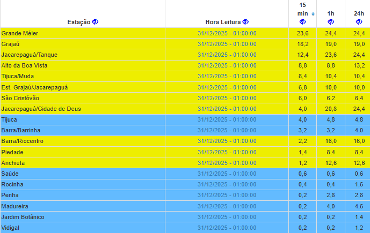The image size is (370, 233).
Task: Click Grajaú 15 min value 18,2
Action: coord(302,44)
